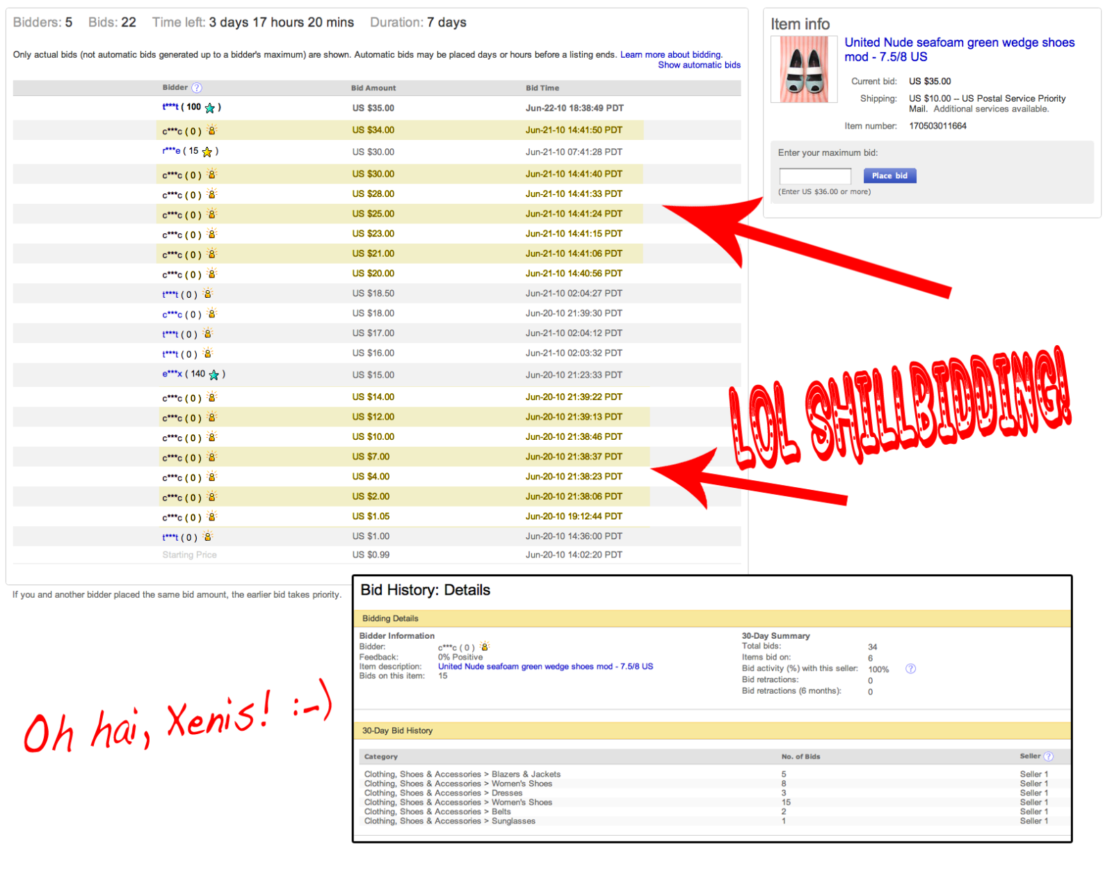The image size is (1112, 881).
Task: Click new-member icon on the US $18.50 bid row
Action: point(207,294)
